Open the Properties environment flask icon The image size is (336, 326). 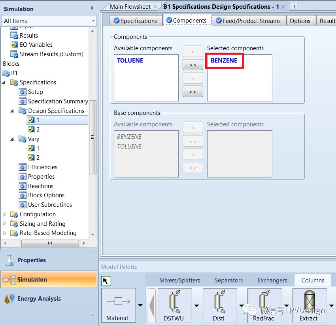coord(9,260)
